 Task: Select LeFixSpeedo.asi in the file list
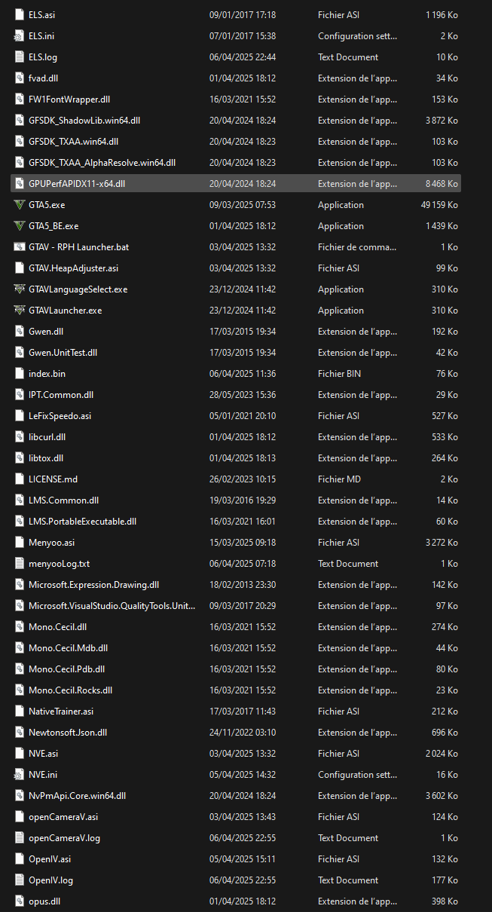point(60,415)
